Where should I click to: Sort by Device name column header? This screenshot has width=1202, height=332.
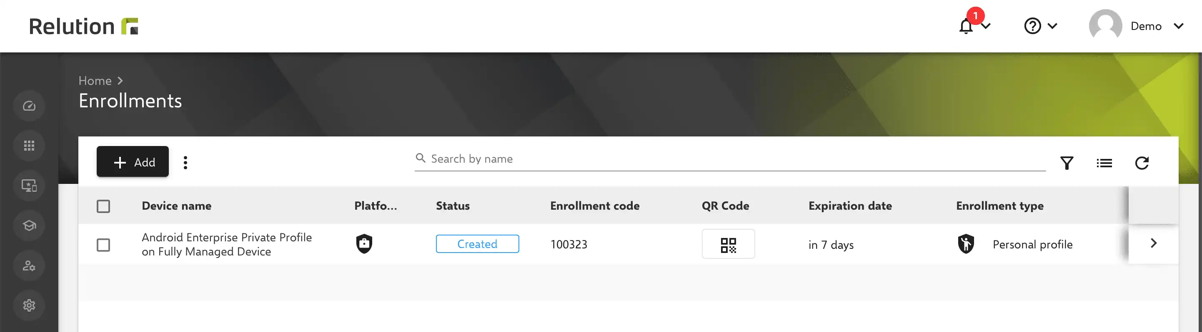pyautogui.click(x=176, y=206)
